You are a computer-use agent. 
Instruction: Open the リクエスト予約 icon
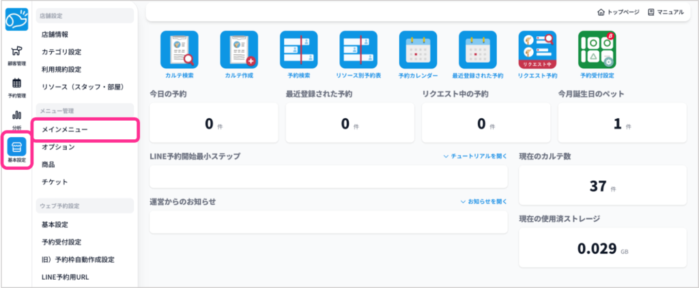click(x=537, y=50)
